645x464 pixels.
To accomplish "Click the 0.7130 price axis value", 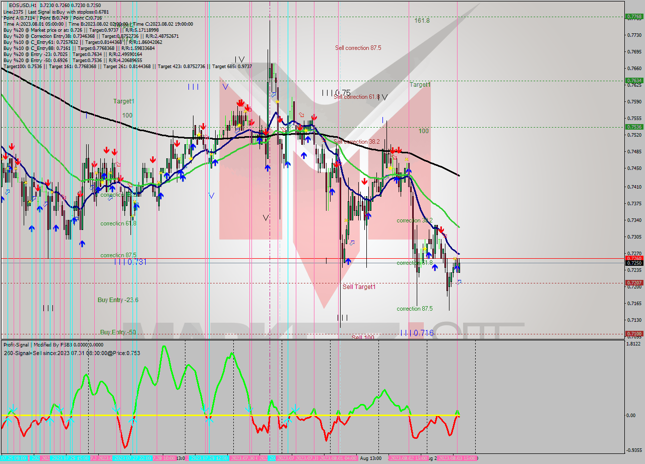I will [633, 320].
